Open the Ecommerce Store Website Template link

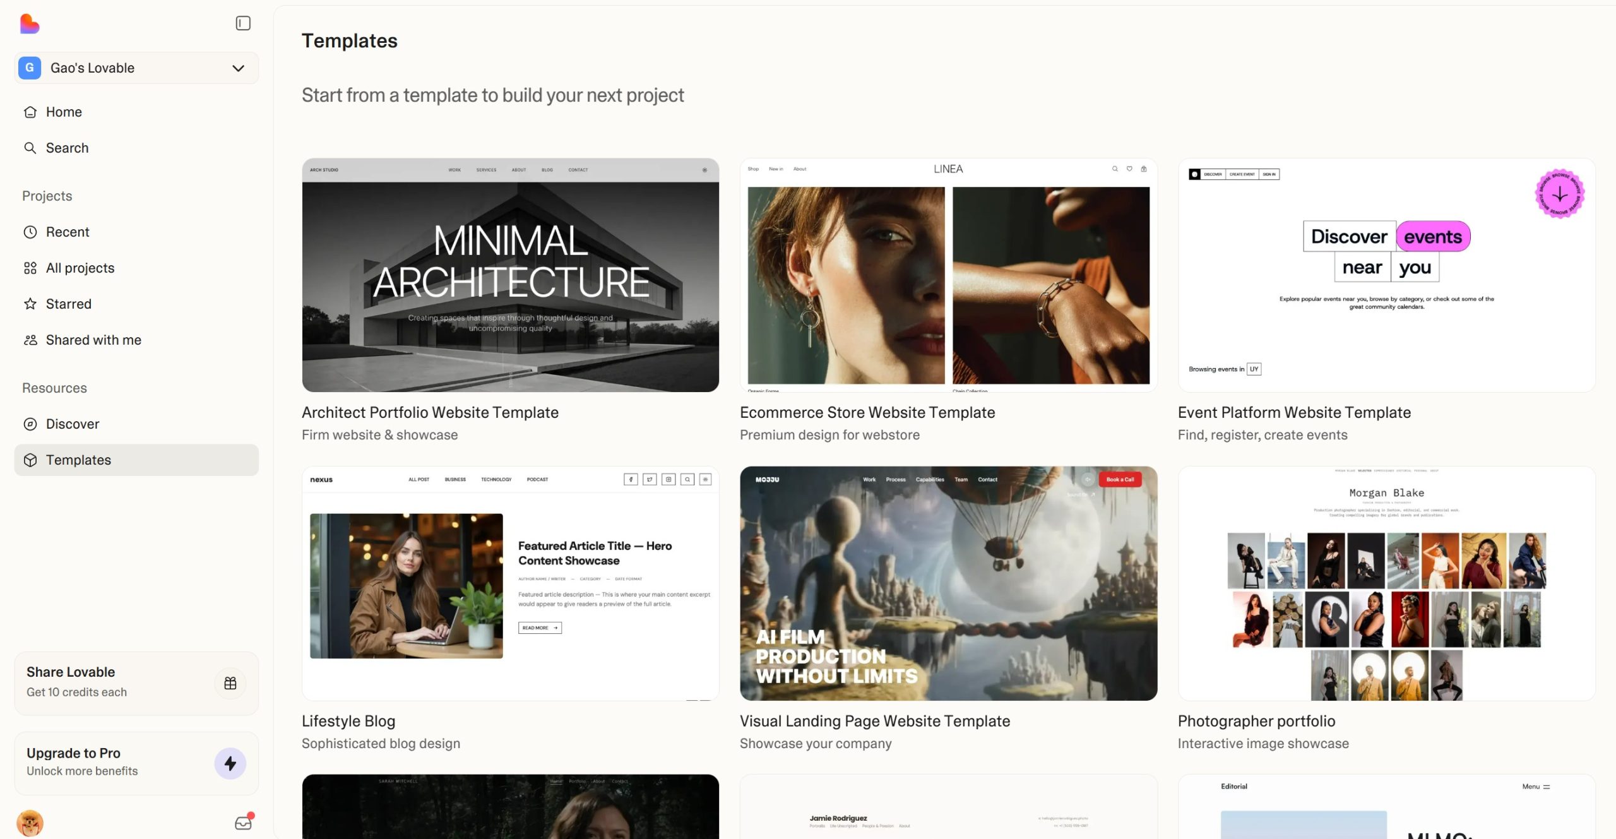(867, 412)
